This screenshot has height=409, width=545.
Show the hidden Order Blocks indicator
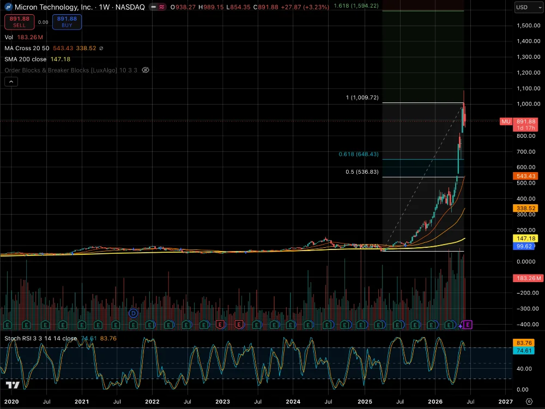click(146, 70)
